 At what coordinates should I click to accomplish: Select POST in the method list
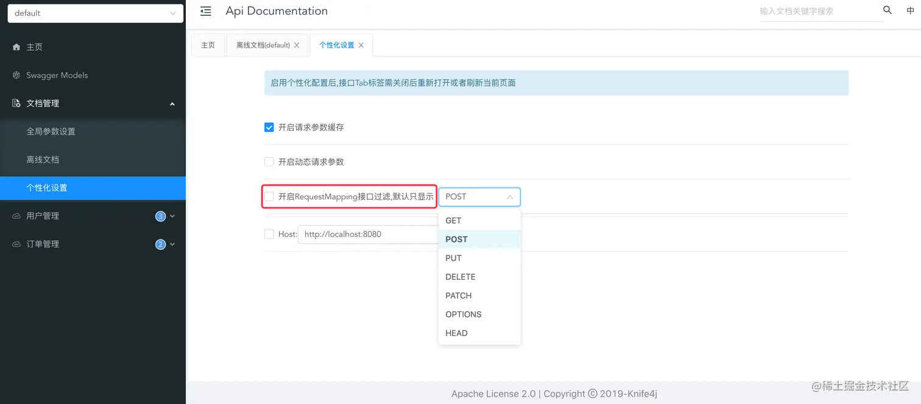(479, 239)
